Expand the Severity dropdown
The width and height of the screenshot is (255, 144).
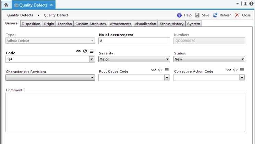click(x=168, y=59)
